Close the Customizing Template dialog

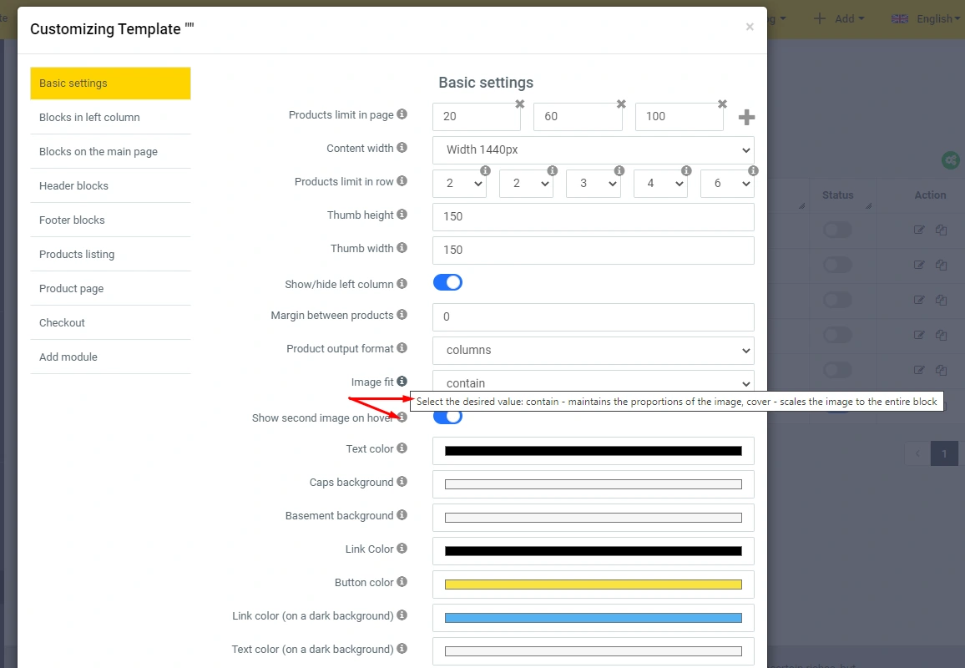pos(750,28)
